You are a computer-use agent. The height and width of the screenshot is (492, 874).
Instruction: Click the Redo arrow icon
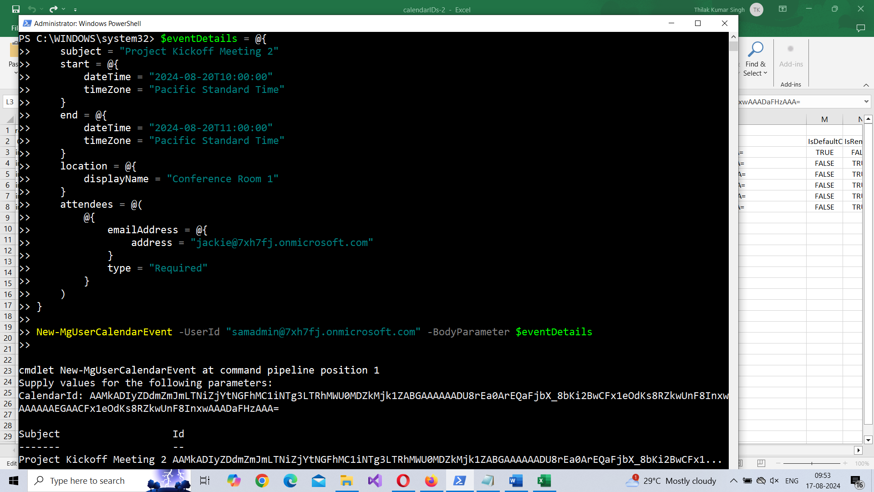click(x=53, y=9)
